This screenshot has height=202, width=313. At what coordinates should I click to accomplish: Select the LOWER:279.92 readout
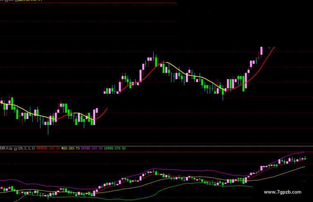[115, 148]
